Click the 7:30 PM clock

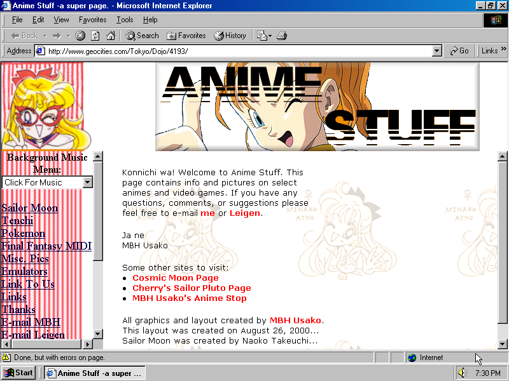coord(488,373)
